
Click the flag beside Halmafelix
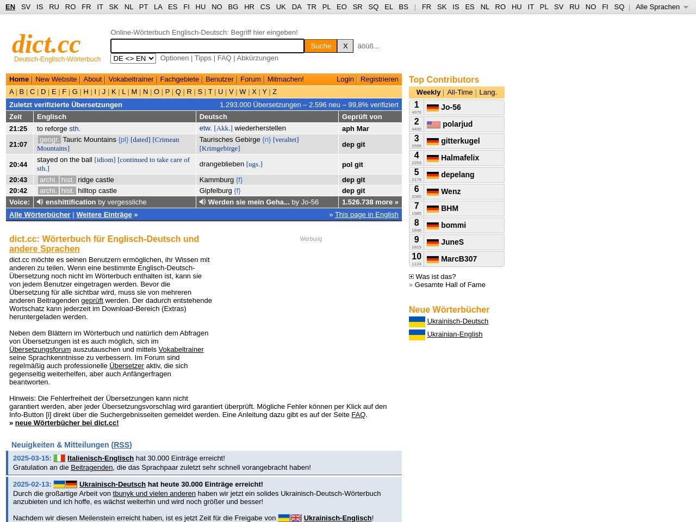point(433,158)
